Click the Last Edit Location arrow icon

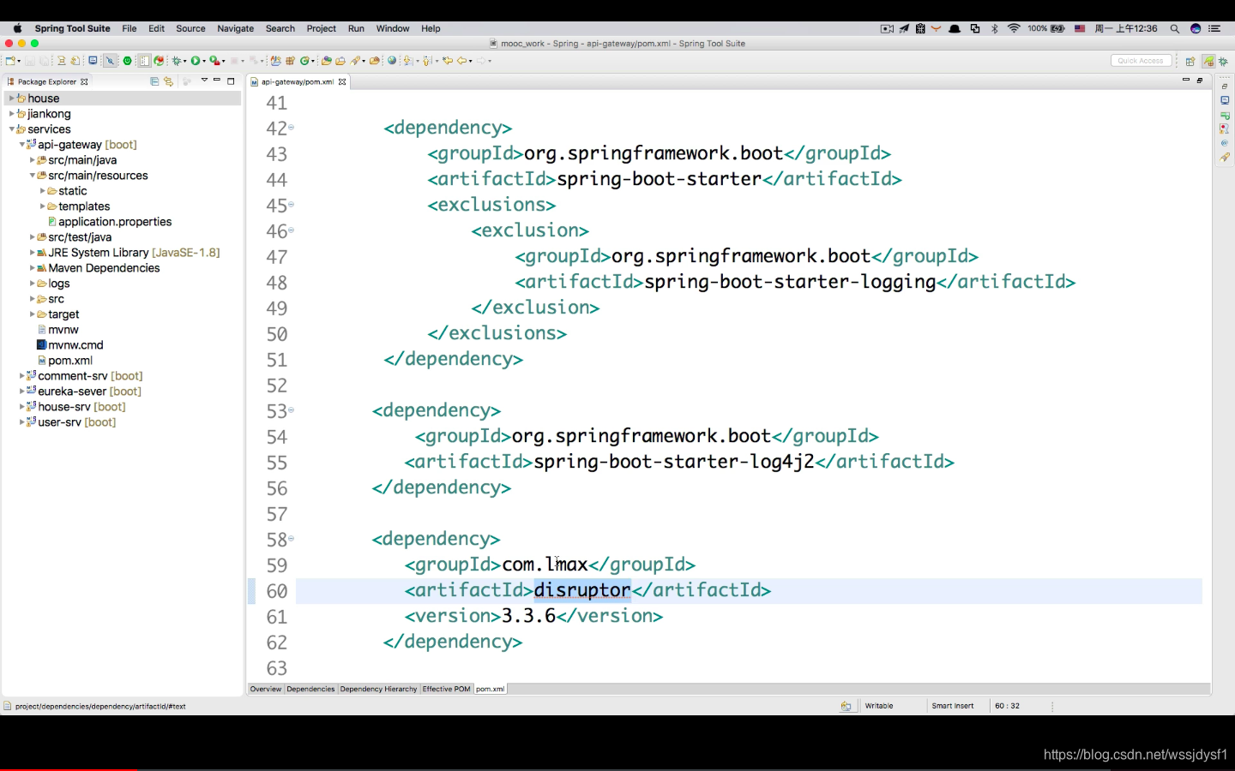tap(448, 61)
